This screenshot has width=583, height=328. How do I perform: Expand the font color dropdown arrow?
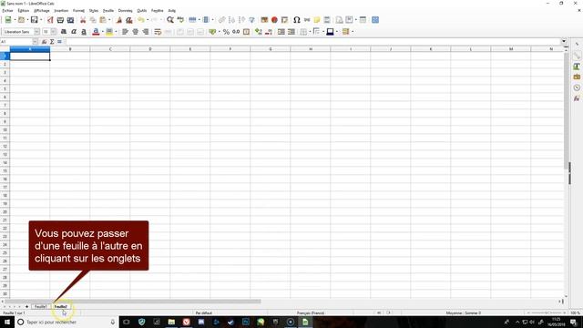coord(103,32)
